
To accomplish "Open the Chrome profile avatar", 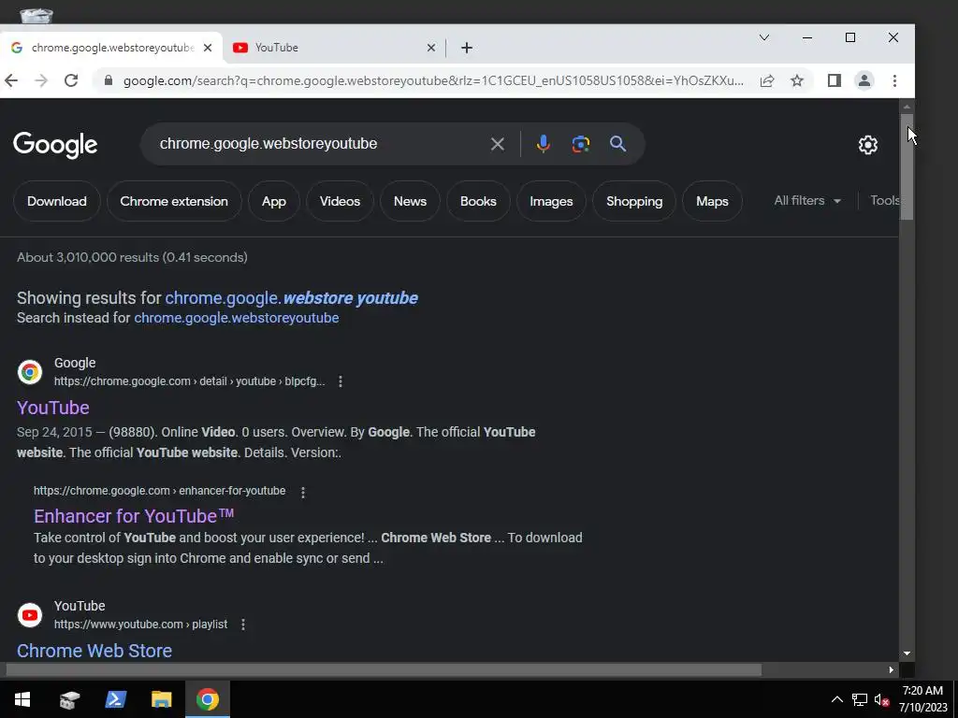I will pos(864,80).
